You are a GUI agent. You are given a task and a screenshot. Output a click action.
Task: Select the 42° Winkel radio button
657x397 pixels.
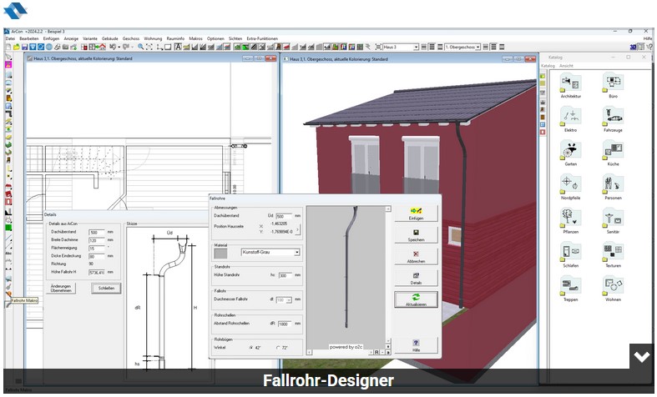click(x=251, y=348)
